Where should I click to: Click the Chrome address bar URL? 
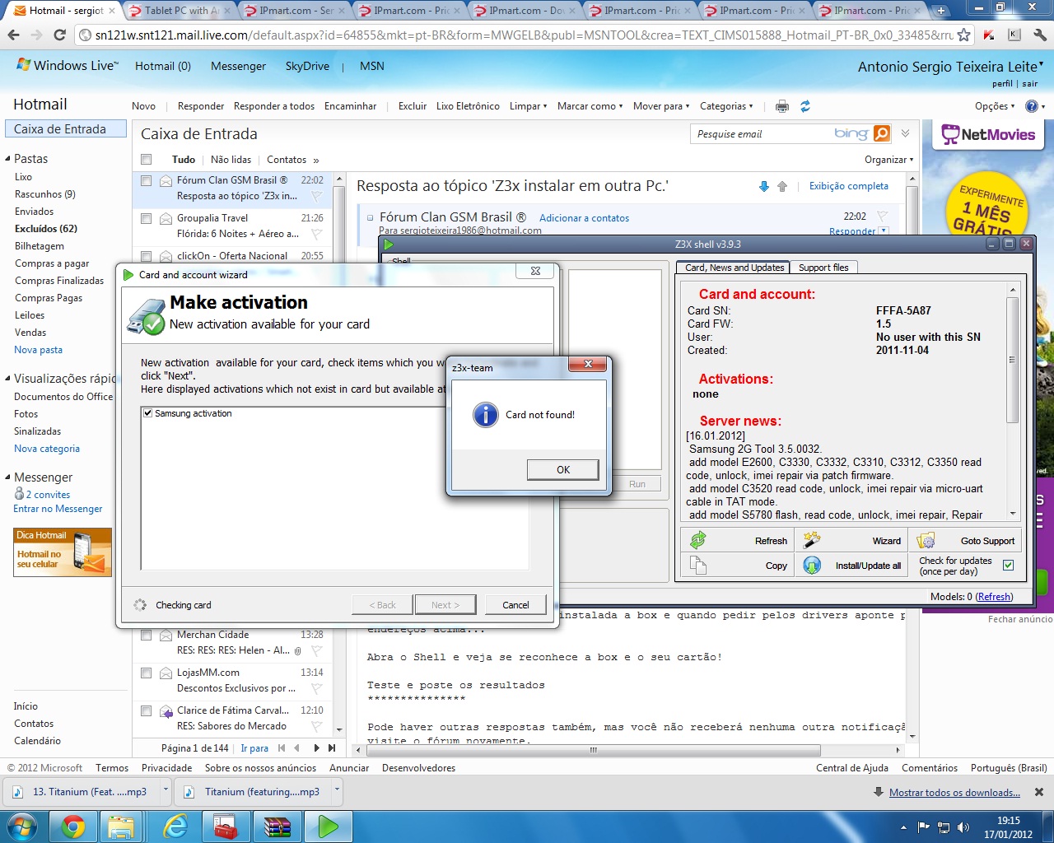[x=524, y=35]
